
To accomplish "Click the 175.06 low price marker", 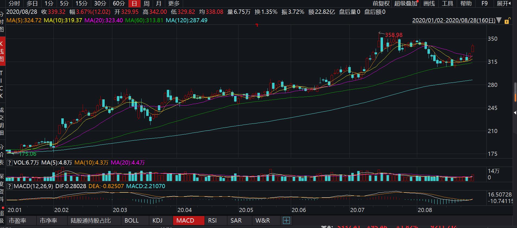I will [27, 154].
